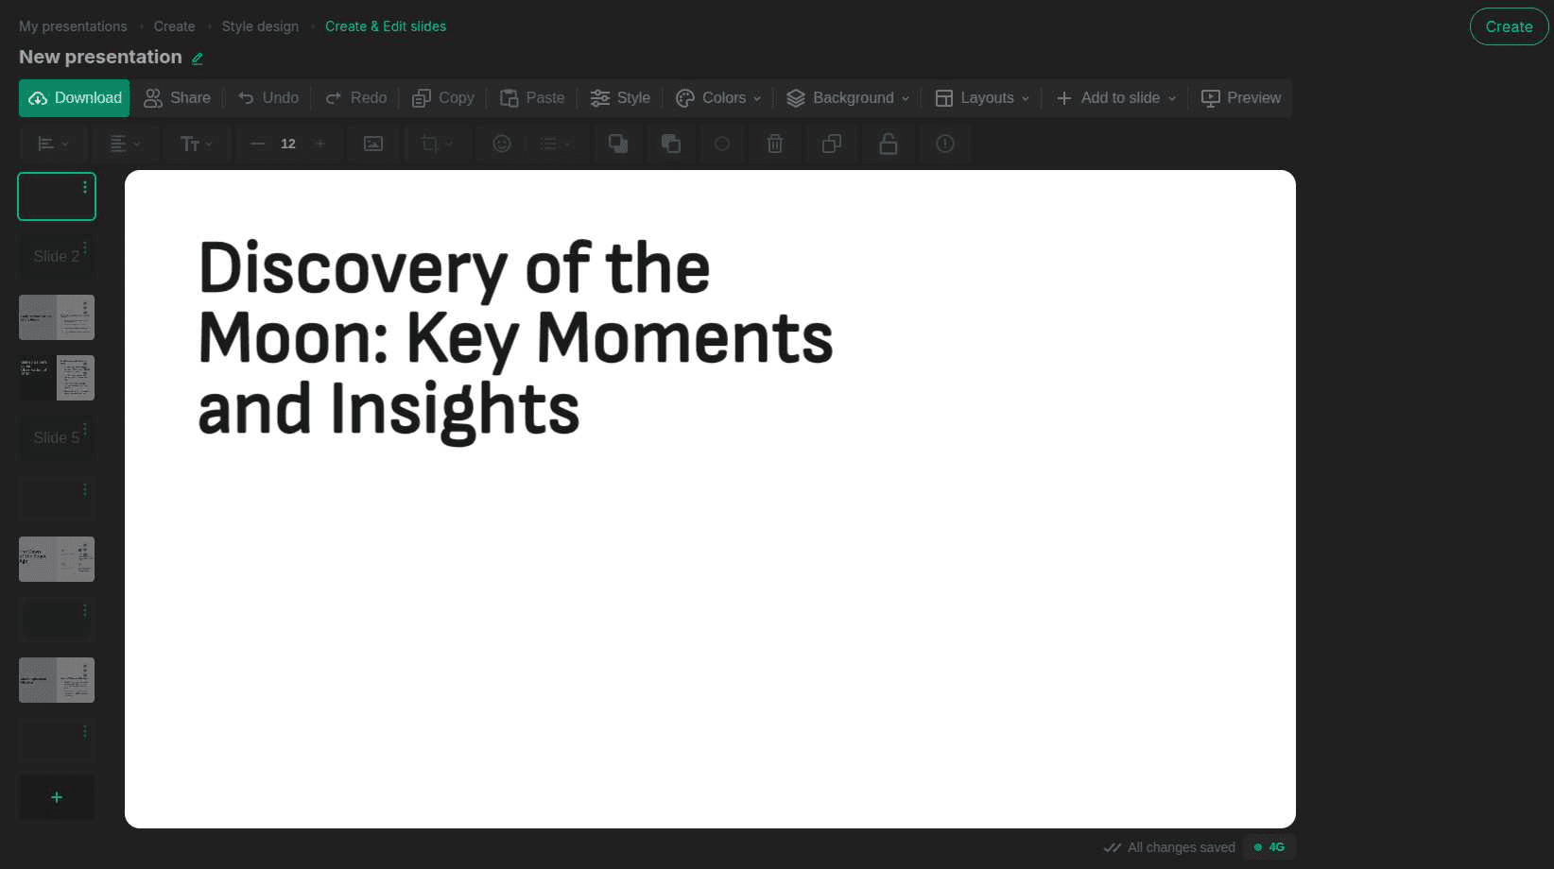Insert an image onto the slide
This screenshot has width=1554, height=869.
point(372,144)
